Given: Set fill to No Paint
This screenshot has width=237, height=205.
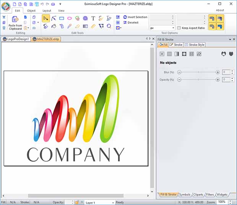Looking at the screenshot, I should (x=162, y=54).
